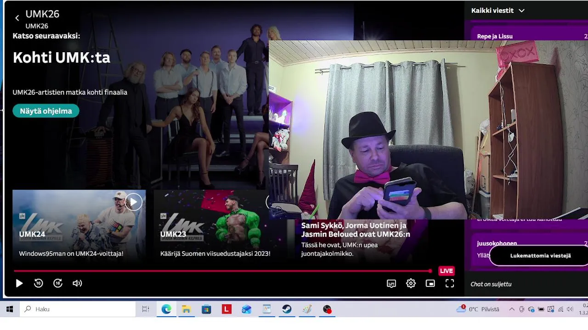Click the Näytä ohjelma button
Image resolution: width=588 pixels, height=330 pixels.
pos(46,111)
